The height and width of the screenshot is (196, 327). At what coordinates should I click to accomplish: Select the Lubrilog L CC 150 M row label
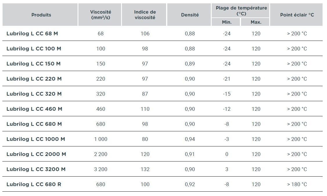click(34, 64)
